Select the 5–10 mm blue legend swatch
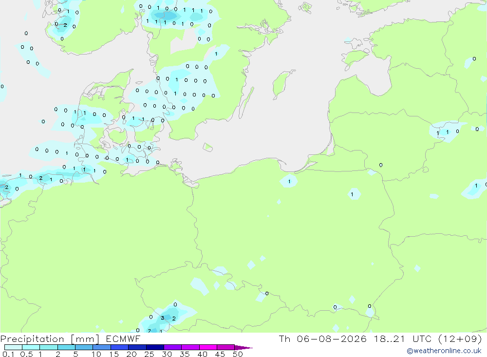The height and width of the screenshot is (357, 487). (x=84, y=347)
